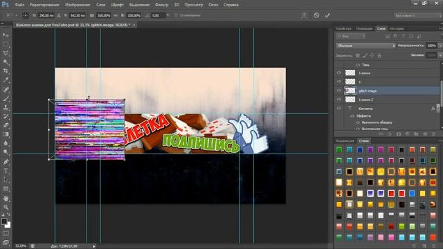This screenshot has width=443, height=249.
Task: Switch to the Свойства tab
Action: pyautogui.click(x=343, y=28)
